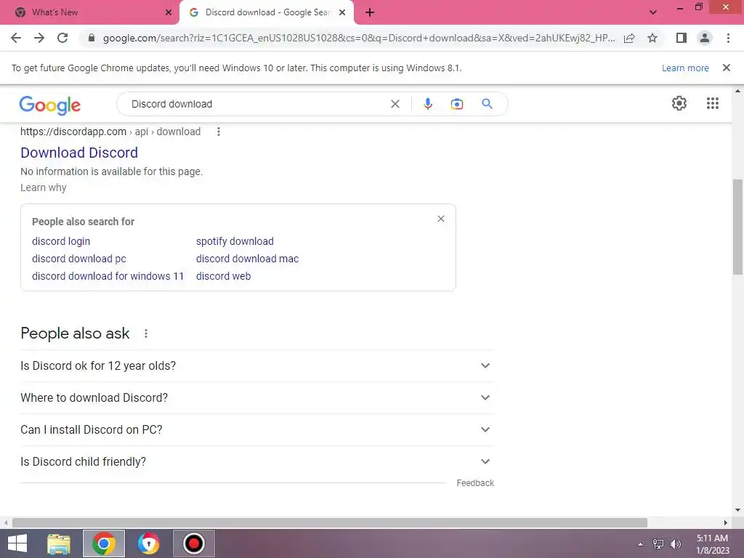
Task: Open the volume control in tray
Action: click(x=675, y=544)
